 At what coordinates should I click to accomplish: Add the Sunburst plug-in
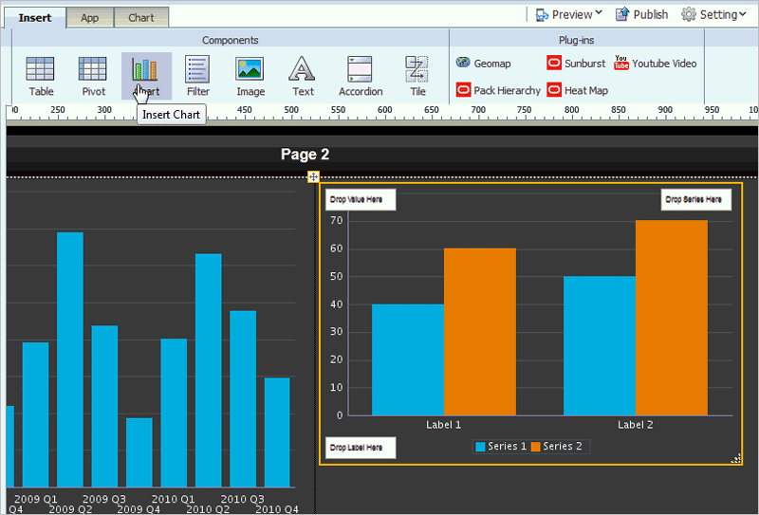(576, 63)
